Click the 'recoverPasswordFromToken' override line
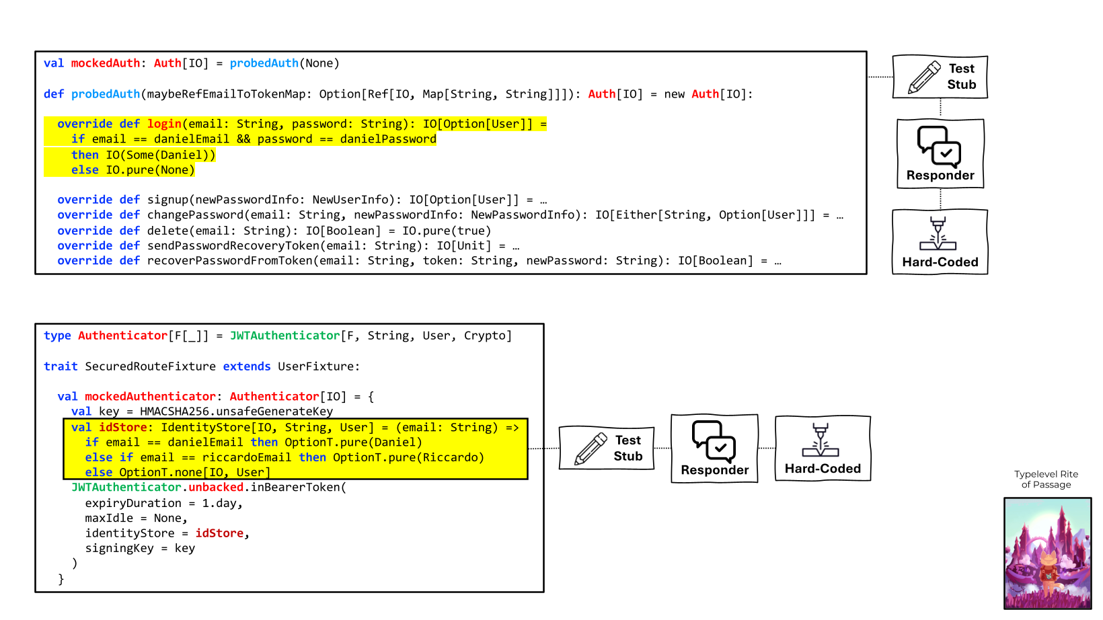Image resolution: width=1103 pixels, height=620 pixels. click(x=419, y=261)
